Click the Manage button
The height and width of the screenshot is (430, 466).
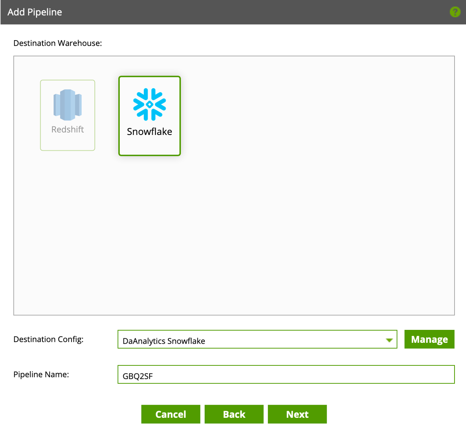(429, 339)
